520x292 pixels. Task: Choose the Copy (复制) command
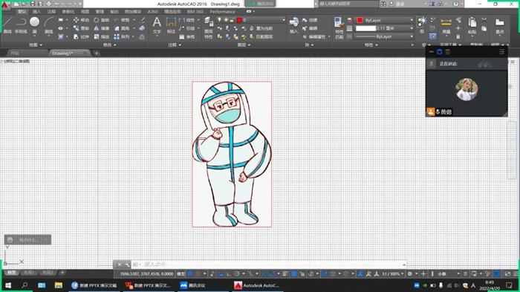tap(81, 28)
